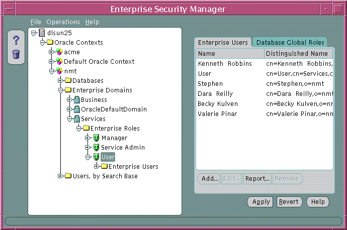This screenshot has height=230, width=347.
Task: Click the OracleDefaultDomain icon
Action: point(77,109)
